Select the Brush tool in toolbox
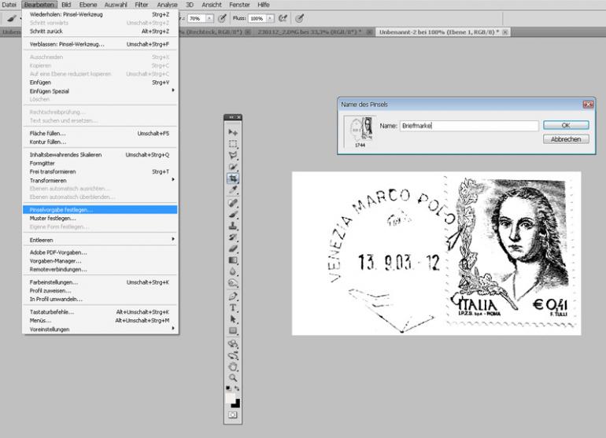 pyautogui.click(x=233, y=215)
